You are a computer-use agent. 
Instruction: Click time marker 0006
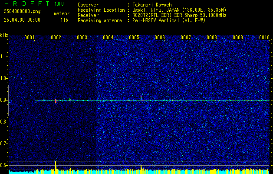click(x=160, y=37)
